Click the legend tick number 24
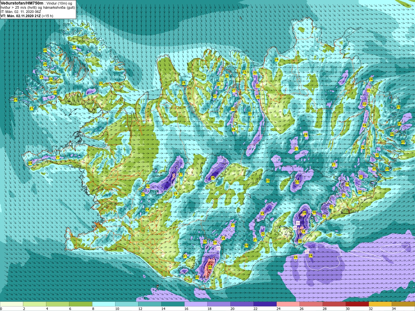This screenshot has height=311, width=415. click(279, 309)
